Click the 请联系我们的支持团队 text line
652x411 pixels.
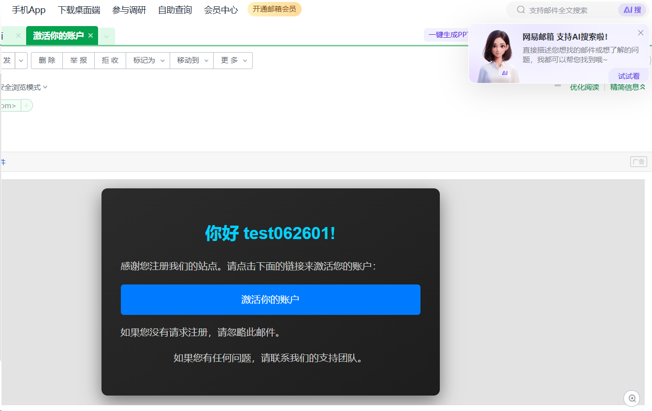(x=268, y=358)
